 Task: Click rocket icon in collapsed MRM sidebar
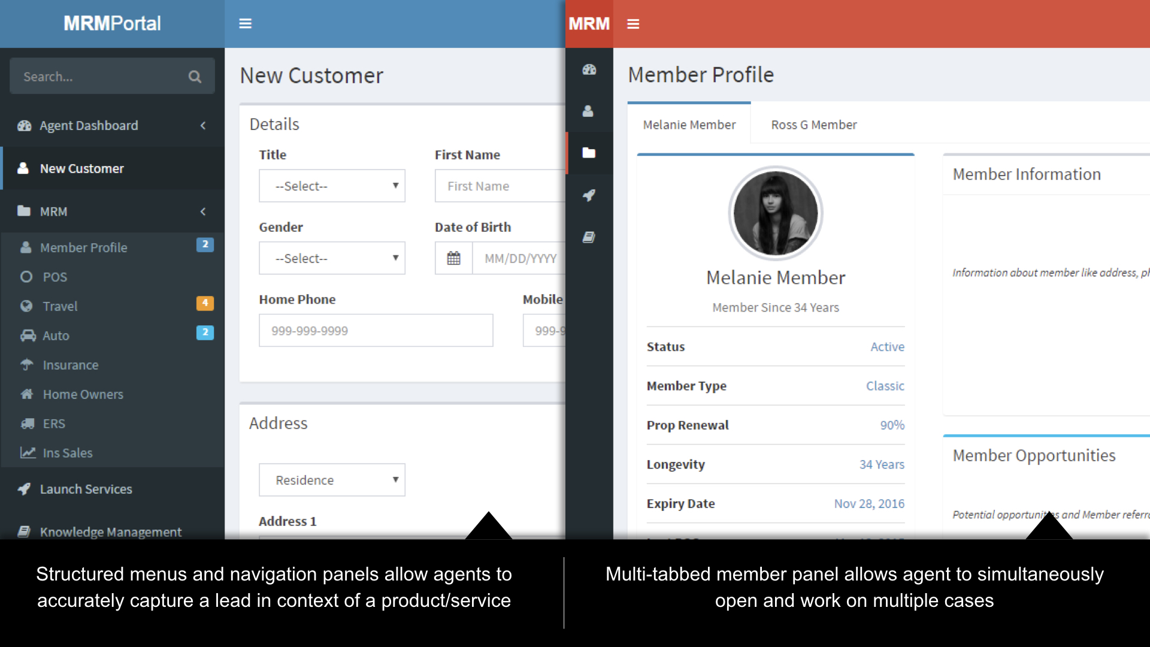[x=589, y=195]
